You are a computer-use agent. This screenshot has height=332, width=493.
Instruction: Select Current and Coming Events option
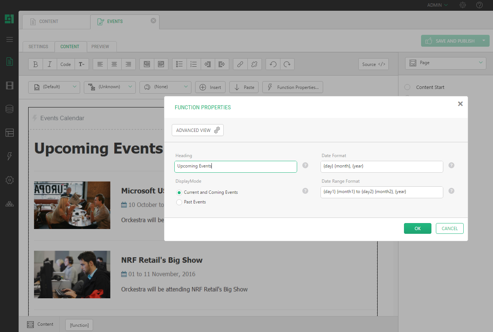click(x=179, y=192)
